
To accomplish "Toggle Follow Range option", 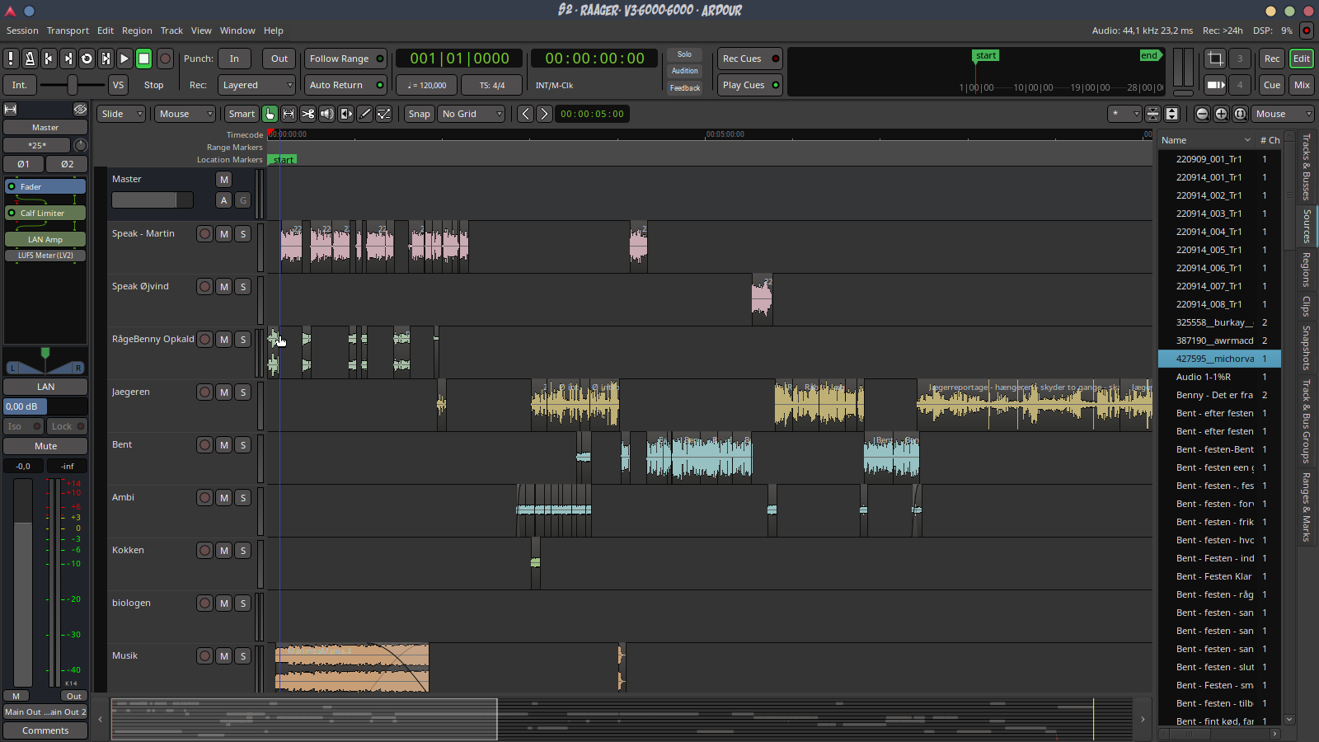I will click(345, 59).
